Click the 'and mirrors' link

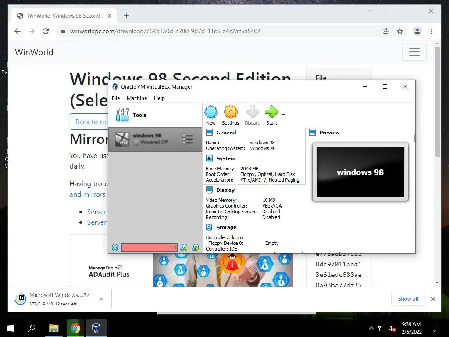pyautogui.click(x=87, y=194)
